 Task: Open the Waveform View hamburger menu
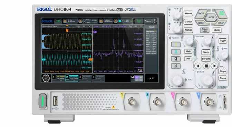coord(84,26)
